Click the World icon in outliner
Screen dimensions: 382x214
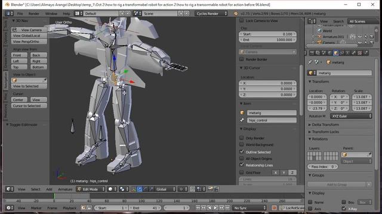(320, 31)
